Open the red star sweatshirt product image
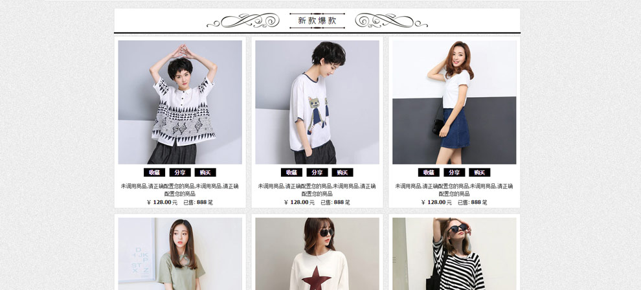Image resolution: width=641 pixels, height=290 pixels. tap(317, 254)
